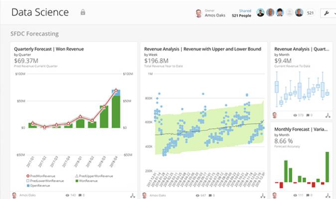Click share icon on Quarterly Forecast card
Image resolution: width=336 pixels, height=199 pixels.
click(132, 196)
